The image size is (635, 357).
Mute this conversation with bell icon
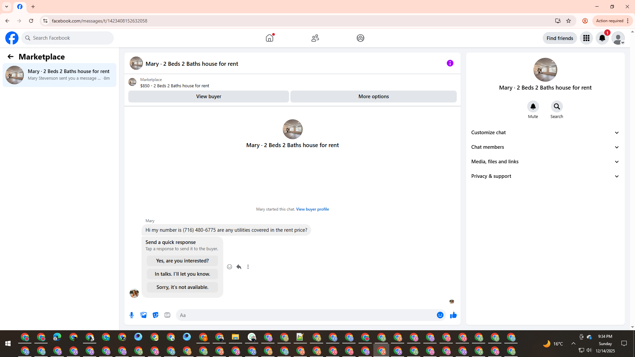pos(533,107)
